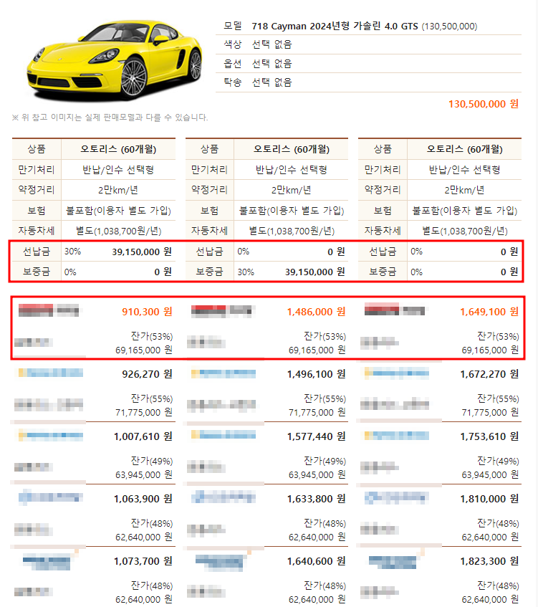Click the monthly fee 1,063,900 원
Image resolution: width=538 pixels, height=607 pixels.
coord(143,499)
